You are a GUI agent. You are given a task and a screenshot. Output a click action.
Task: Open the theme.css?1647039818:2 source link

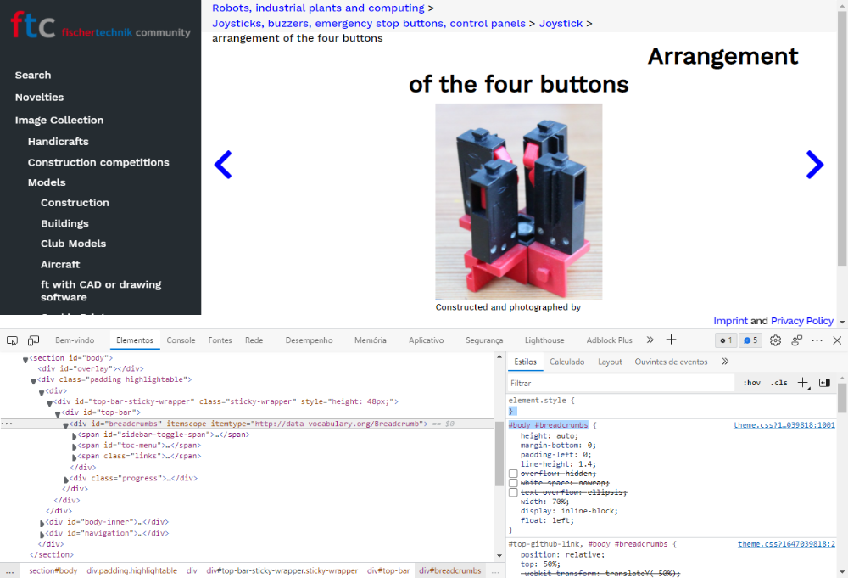pyautogui.click(x=786, y=544)
